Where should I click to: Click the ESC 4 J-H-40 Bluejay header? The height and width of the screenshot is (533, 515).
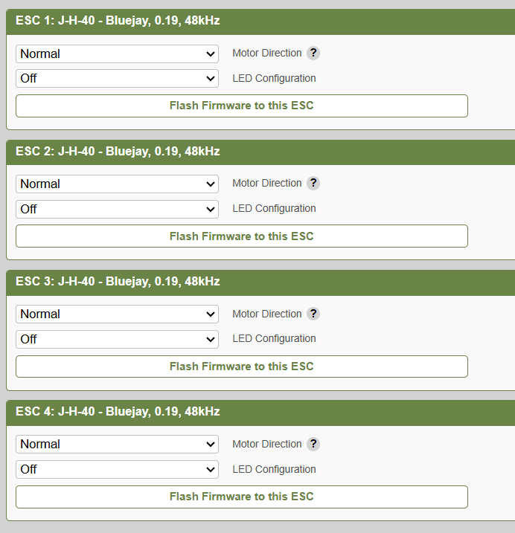click(x=118, y=412)
